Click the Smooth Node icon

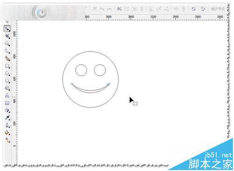coord(102,9)
